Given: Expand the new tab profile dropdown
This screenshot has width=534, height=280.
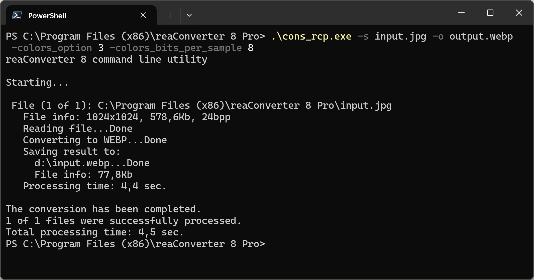Looking at the screenshot, I should (x=189, y=15).
